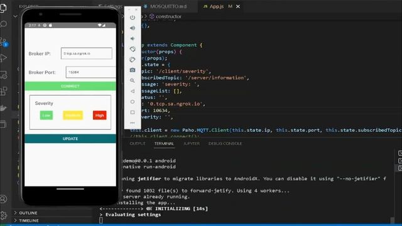The width and height of the screenshot is (402, 226).
Task: Collapse the Explorer folder chevron
Action: (15, 16)
